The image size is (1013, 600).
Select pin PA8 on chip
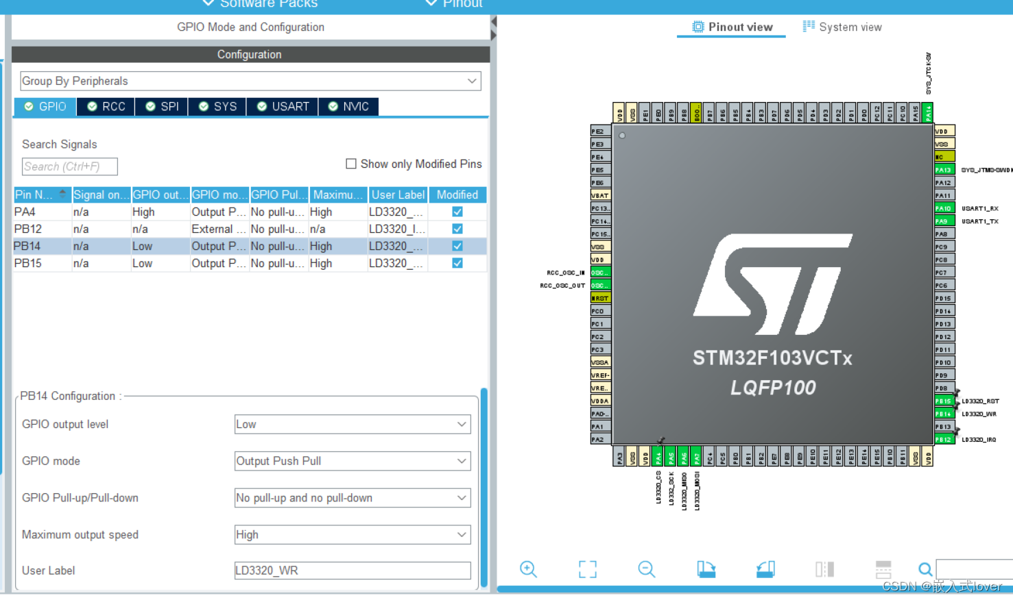pos(944,234)
